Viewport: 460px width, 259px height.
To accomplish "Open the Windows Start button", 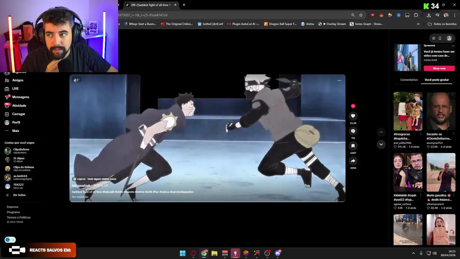I will click(x=183, y=253).
